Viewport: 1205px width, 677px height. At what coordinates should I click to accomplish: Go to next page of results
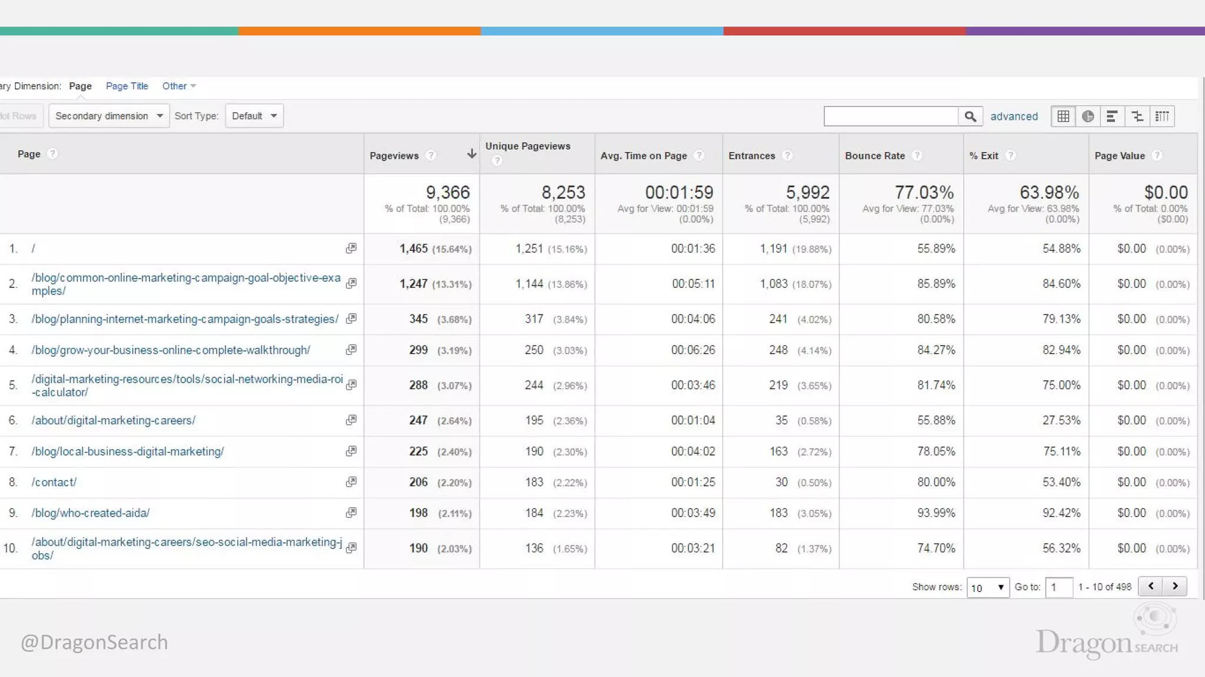[x=1175, y=586]
